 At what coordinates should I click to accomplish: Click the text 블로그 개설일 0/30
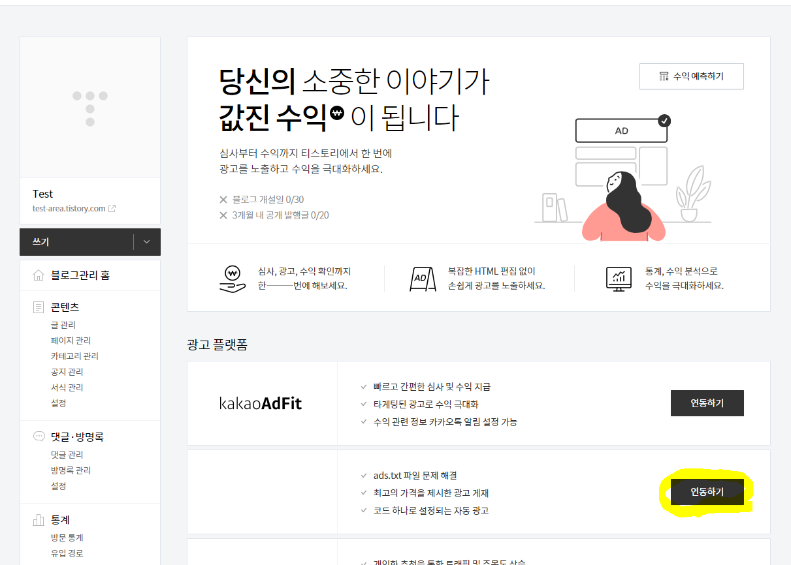point(268,200)
